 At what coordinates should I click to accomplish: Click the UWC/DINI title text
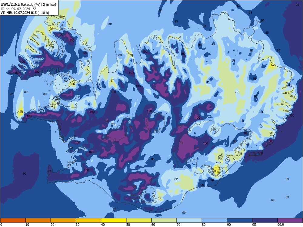click(10, 5)
